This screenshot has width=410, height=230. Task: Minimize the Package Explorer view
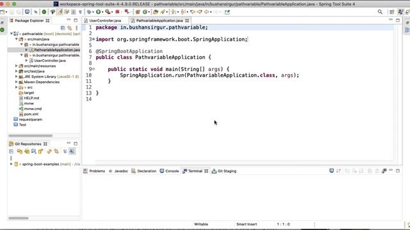coord(69,20)
